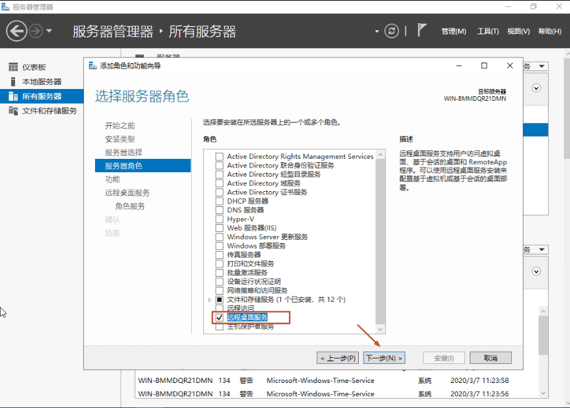Go to 开始之前 wizard step
Viewport: 570px width, 408px height.
click(120, 126)
